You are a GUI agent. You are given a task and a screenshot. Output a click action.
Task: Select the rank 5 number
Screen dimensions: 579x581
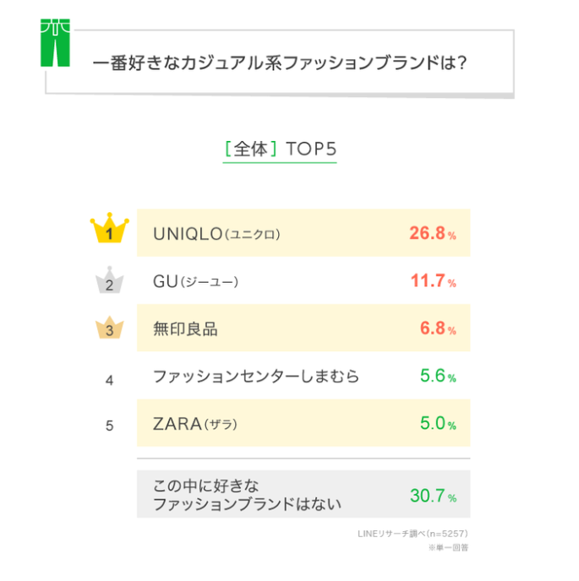tap(109, 426)
